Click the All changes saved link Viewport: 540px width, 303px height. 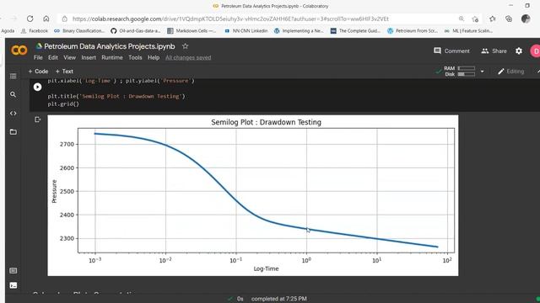pyautogui.click(x=188, y=57)
